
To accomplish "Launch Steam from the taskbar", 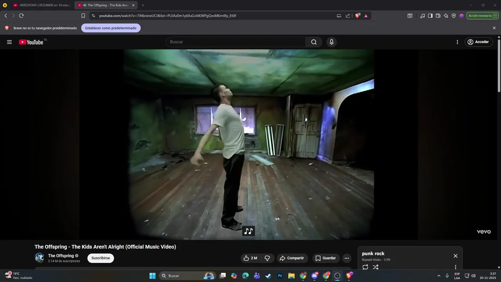I will click(268, 276).
